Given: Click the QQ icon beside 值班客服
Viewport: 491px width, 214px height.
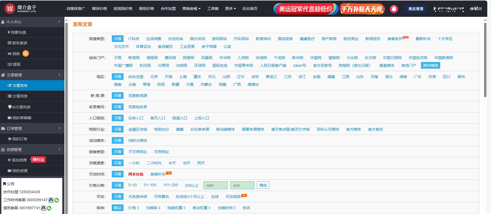Looking at the screenshot, I should pyautogui.click(x=43, y=208).
